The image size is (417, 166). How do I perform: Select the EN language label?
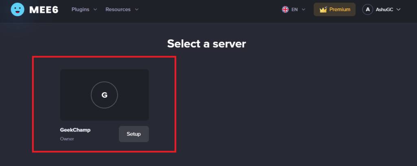pyautogui.click(x=295, y=9)
